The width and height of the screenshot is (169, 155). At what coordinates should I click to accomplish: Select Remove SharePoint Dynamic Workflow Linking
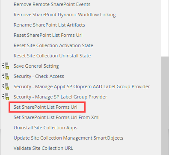coord(65,15)
